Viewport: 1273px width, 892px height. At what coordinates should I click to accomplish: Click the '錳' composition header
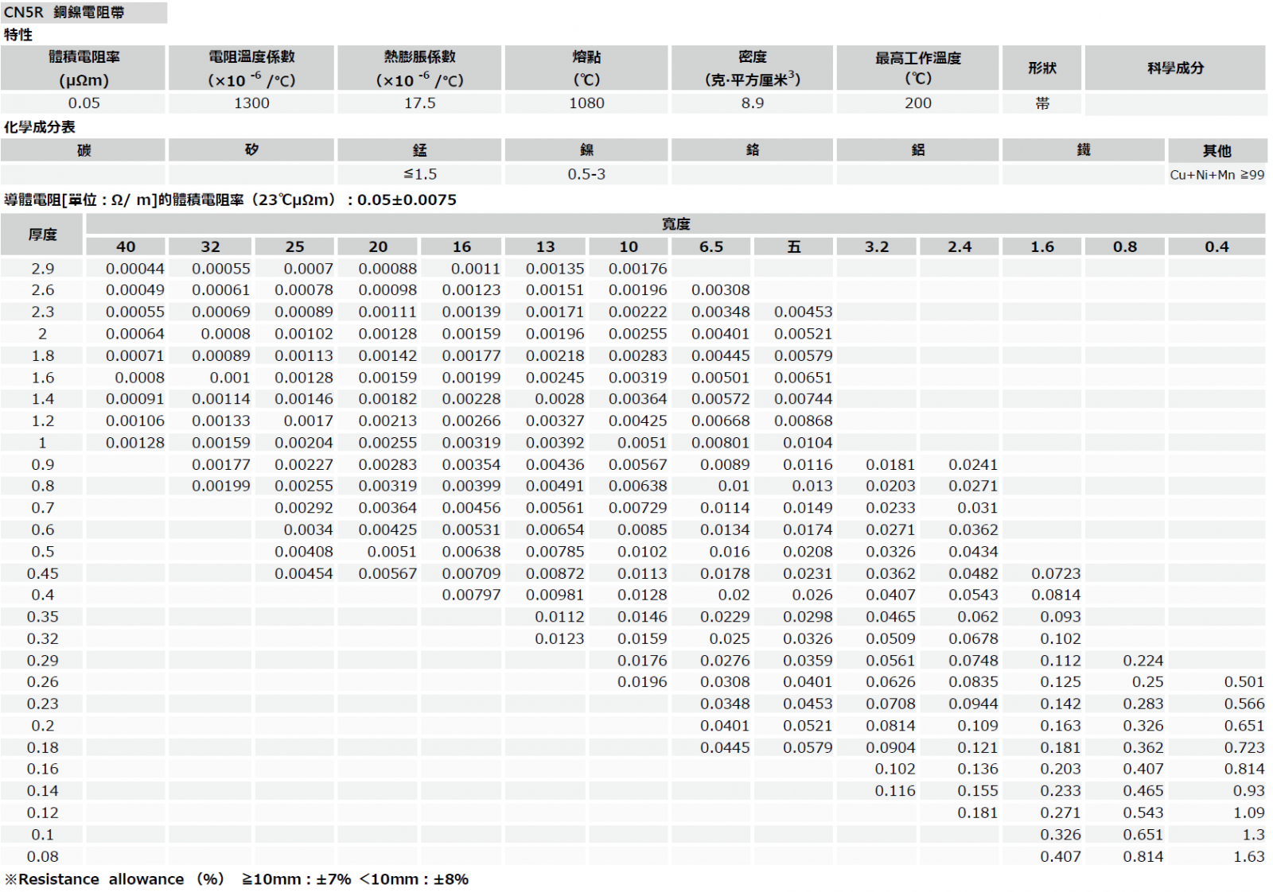pyautogui.click(x=419, y=150)
